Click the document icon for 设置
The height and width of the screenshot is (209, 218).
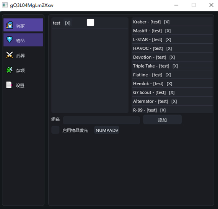9,85
